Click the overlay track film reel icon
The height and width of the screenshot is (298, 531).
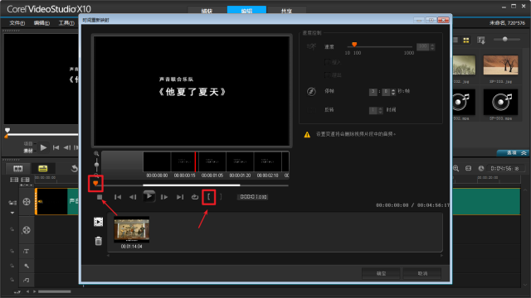pyautogui.click(x=27, y=230)
